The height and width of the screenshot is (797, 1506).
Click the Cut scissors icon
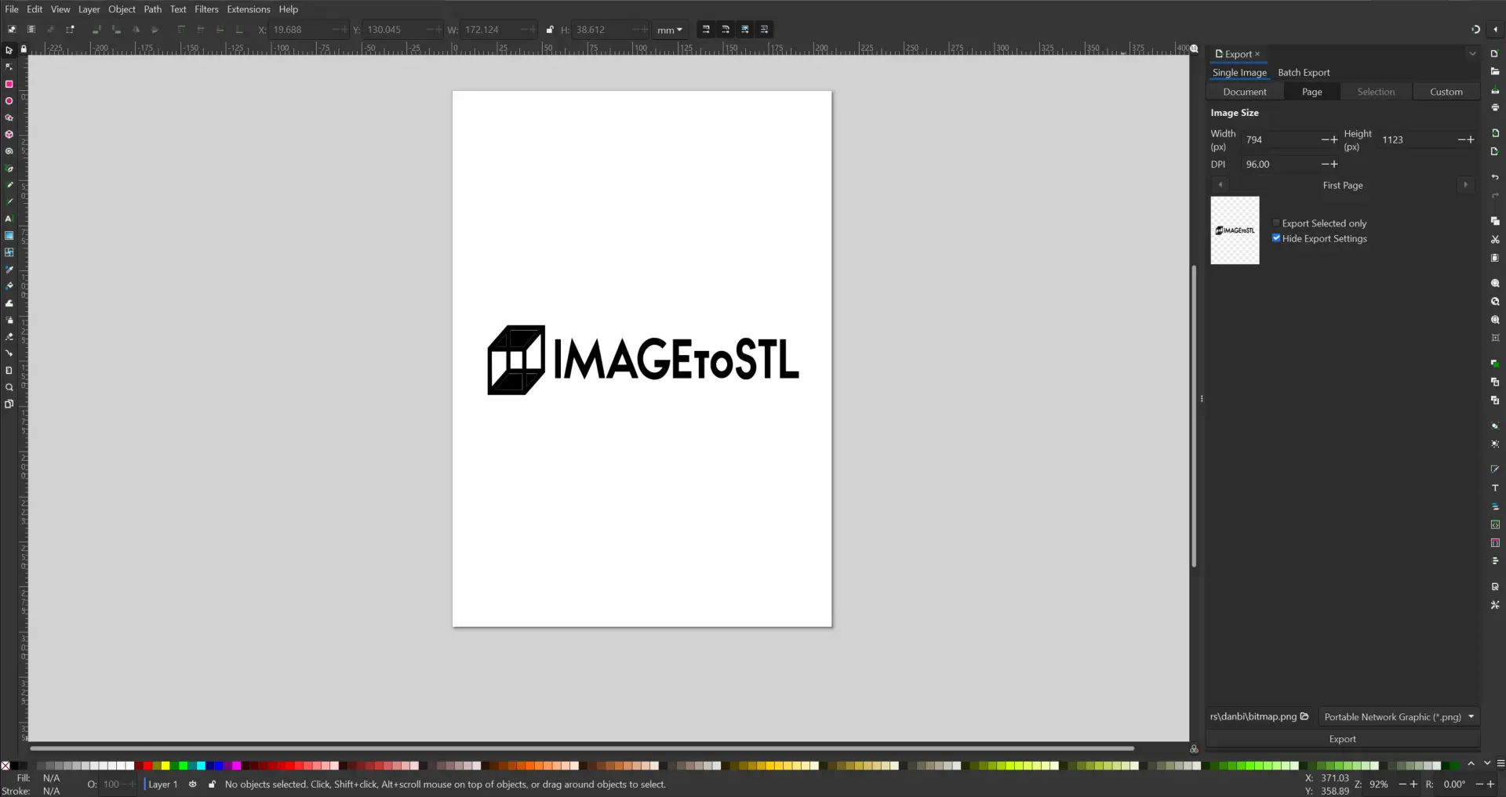coord(1495,240)
